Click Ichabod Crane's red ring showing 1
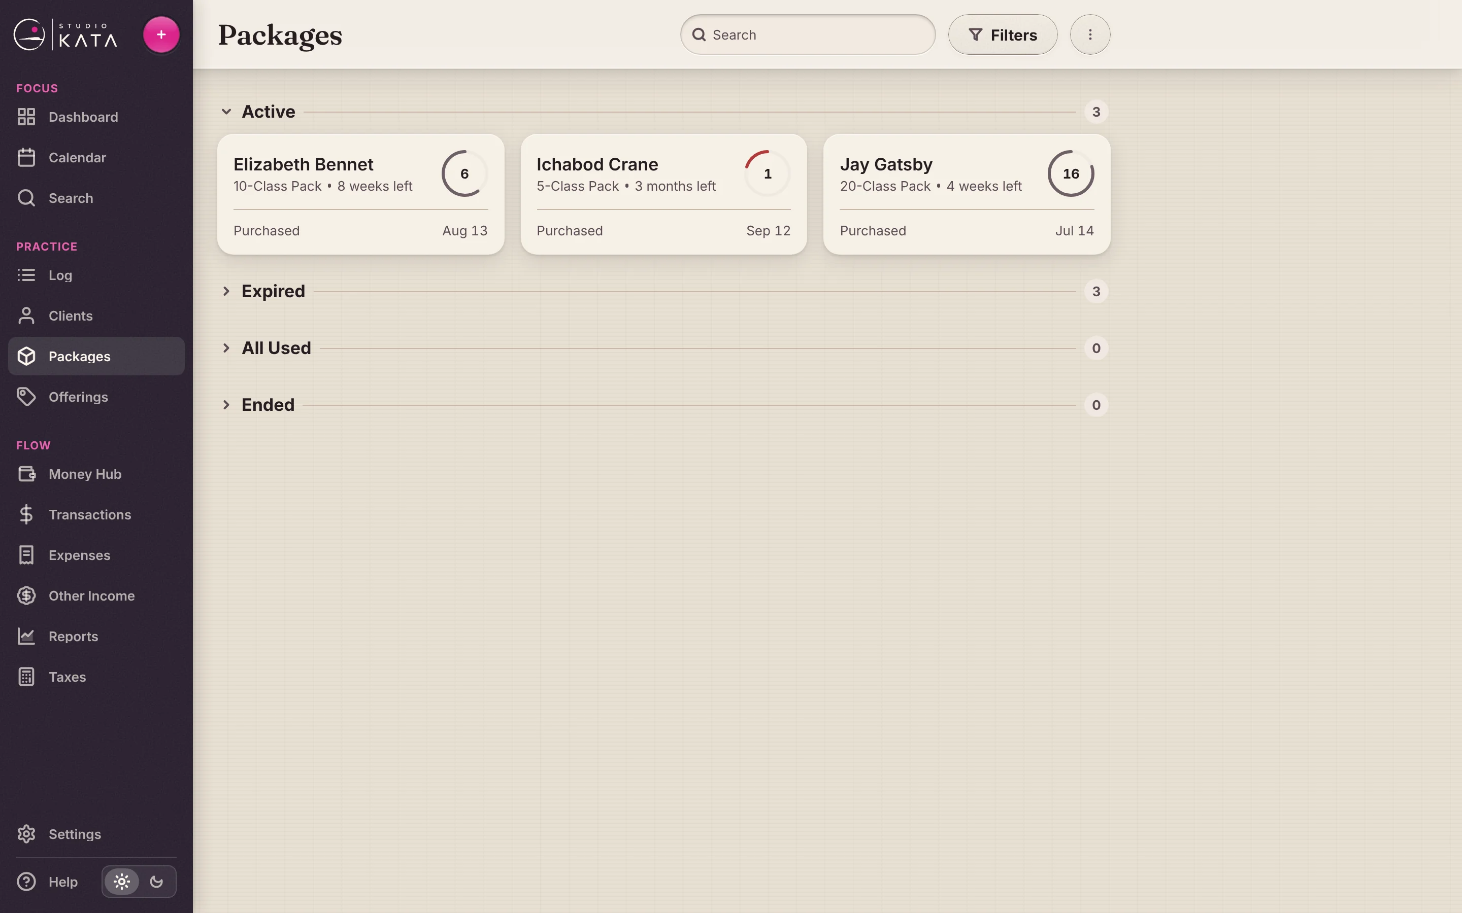The image size is (1462, 913). click(x=767, y=173)
